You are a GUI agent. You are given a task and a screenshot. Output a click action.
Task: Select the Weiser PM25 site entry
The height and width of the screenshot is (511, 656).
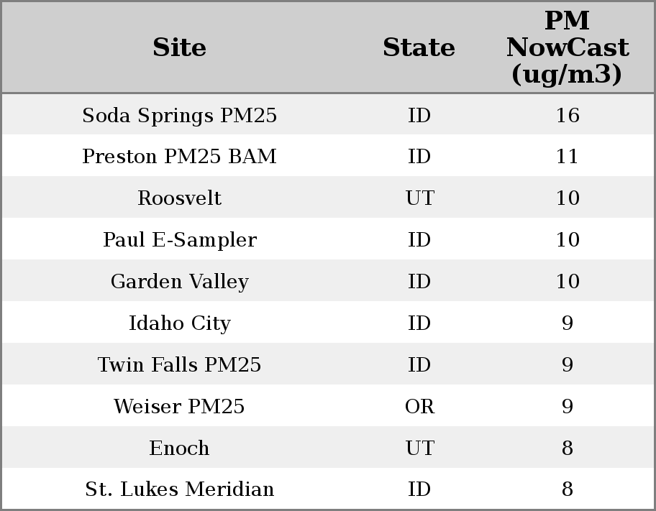point(179,407)
